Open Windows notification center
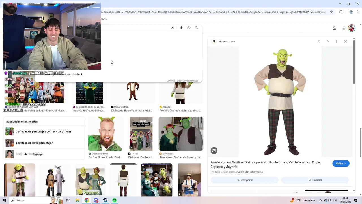362x204 pixels. coord(356,200)
